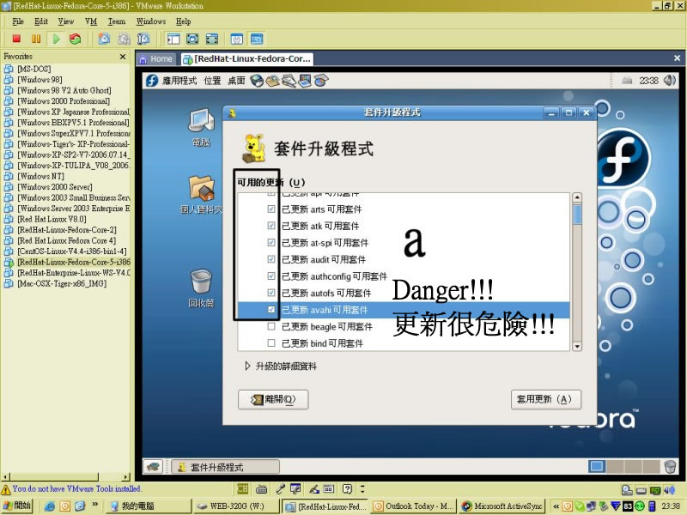Uncheck the at-spi update checkbox
Screen dimensions: 687x515
271,243
